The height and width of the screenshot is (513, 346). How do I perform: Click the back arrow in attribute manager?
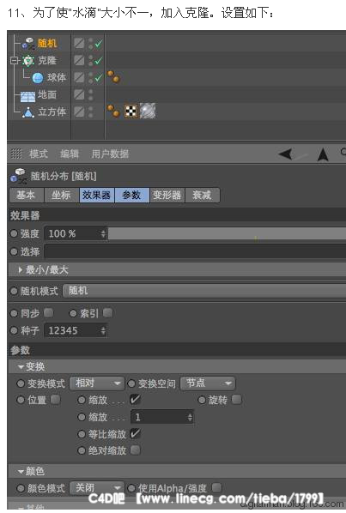tap(285, 154)
